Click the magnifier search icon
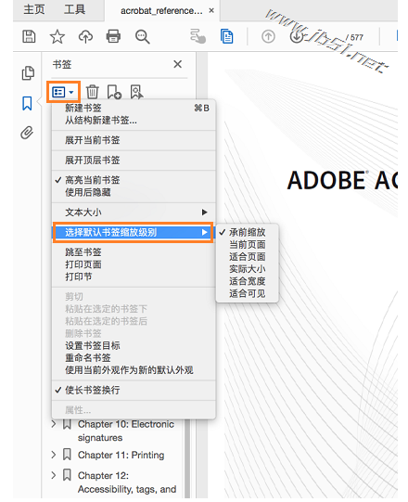Viewport: 408px width, 502px height. 142,36
